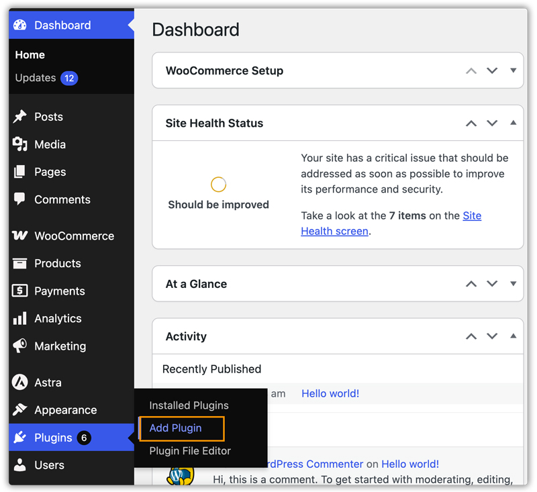Click the Astra logo icon

20,382
